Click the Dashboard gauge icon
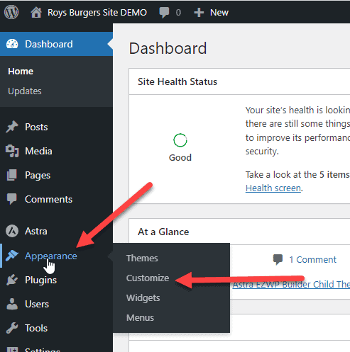This screenshot has height=352, width=350. [12, 44]
